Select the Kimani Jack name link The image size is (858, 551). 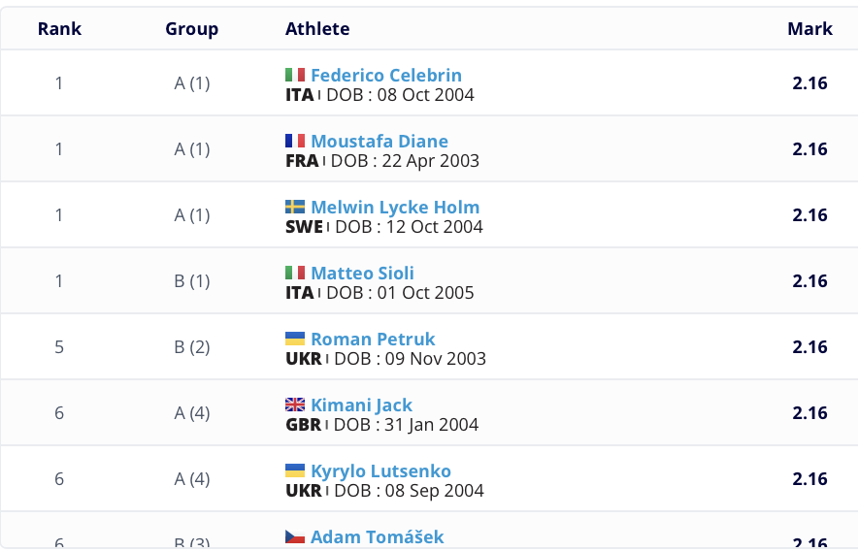click(361, 405)
